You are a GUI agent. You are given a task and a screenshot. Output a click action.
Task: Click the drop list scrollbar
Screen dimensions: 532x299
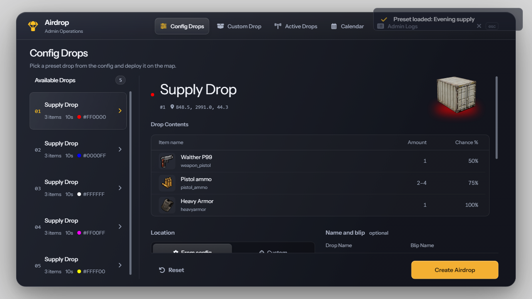click(131, 183)
